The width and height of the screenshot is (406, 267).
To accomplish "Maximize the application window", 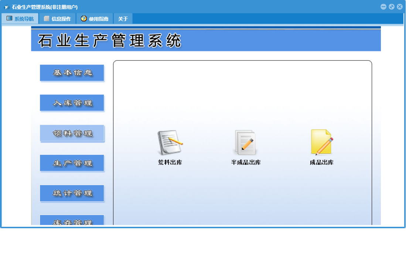I will [x=392, y=7].
